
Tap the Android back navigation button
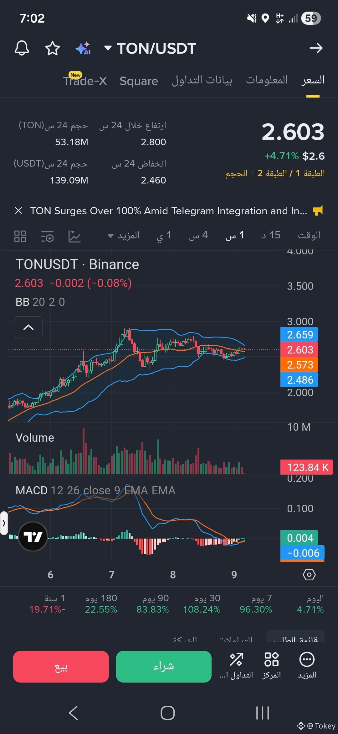click(x=73, y=713)
